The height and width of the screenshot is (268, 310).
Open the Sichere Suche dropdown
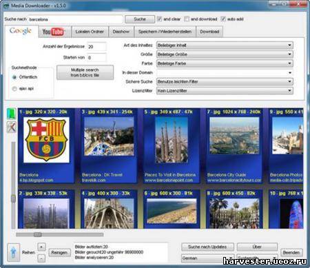point(225,81)
